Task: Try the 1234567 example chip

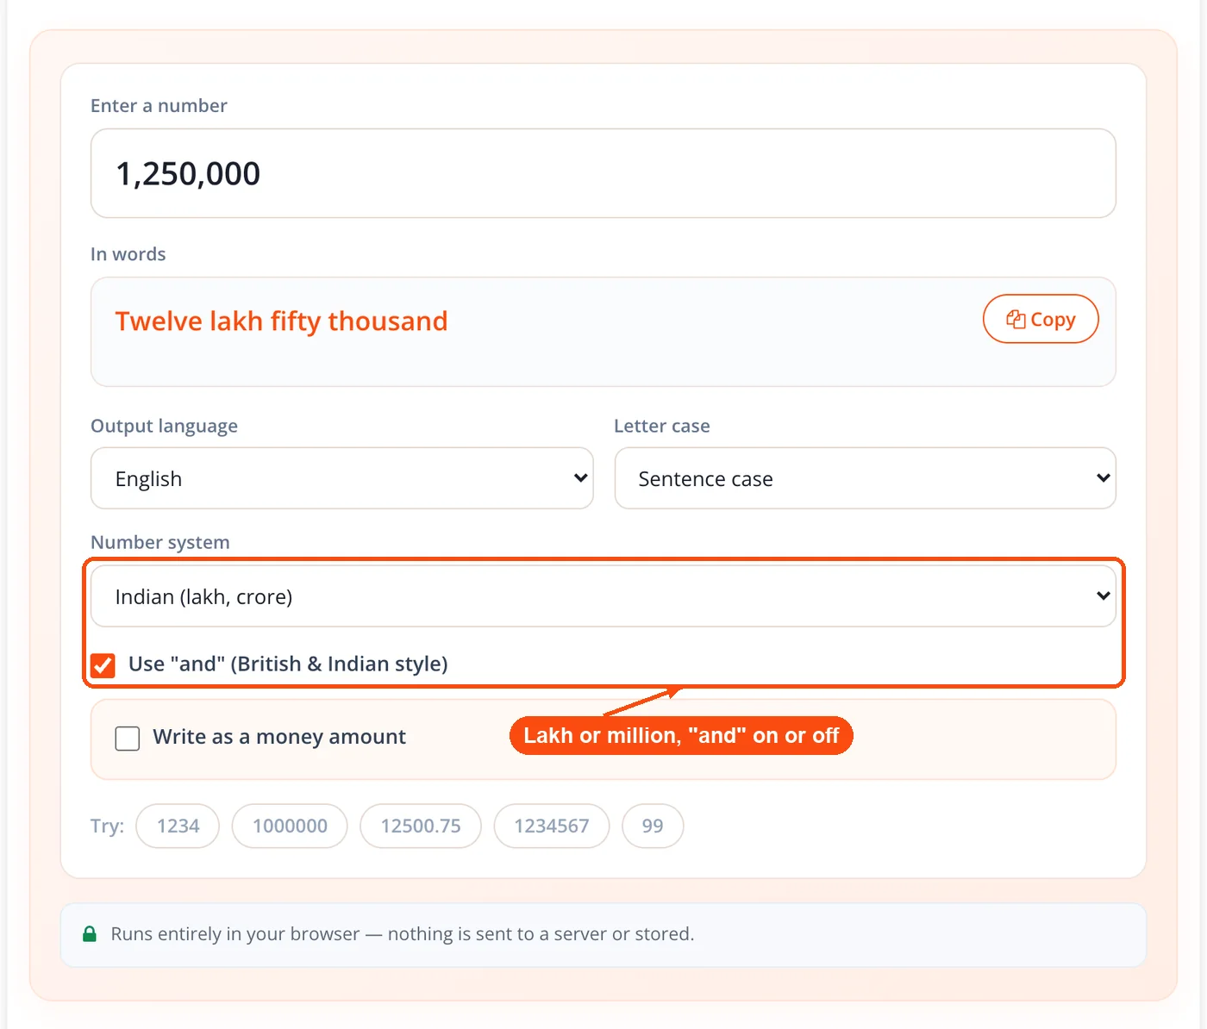Action: 552,826
